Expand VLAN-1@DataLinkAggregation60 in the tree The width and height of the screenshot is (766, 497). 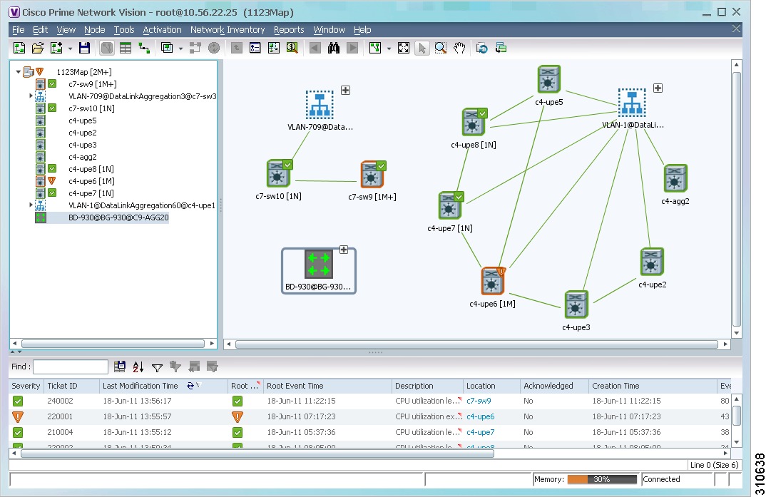(x=31, y=205)
